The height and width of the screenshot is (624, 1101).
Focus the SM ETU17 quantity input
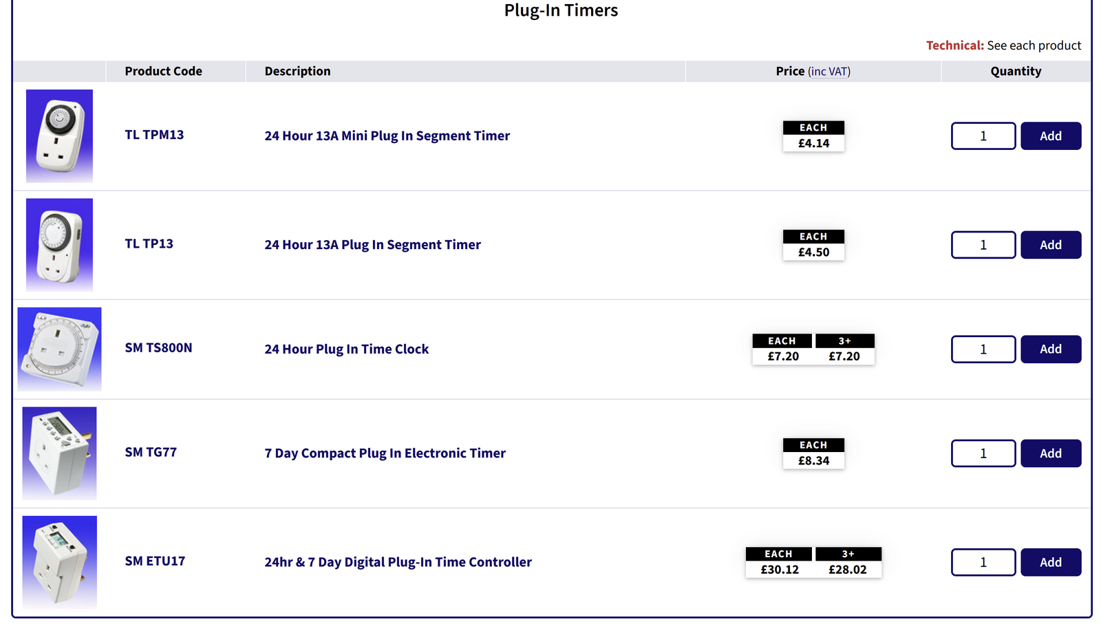983,562
